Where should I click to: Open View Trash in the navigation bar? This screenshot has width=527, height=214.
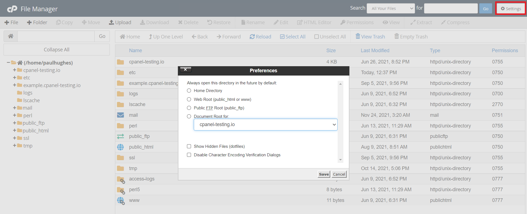click(370, 37)
